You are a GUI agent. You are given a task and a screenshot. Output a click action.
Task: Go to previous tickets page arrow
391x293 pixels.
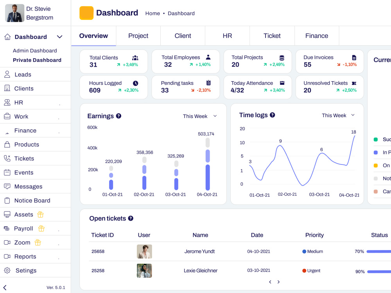(270, 282)
